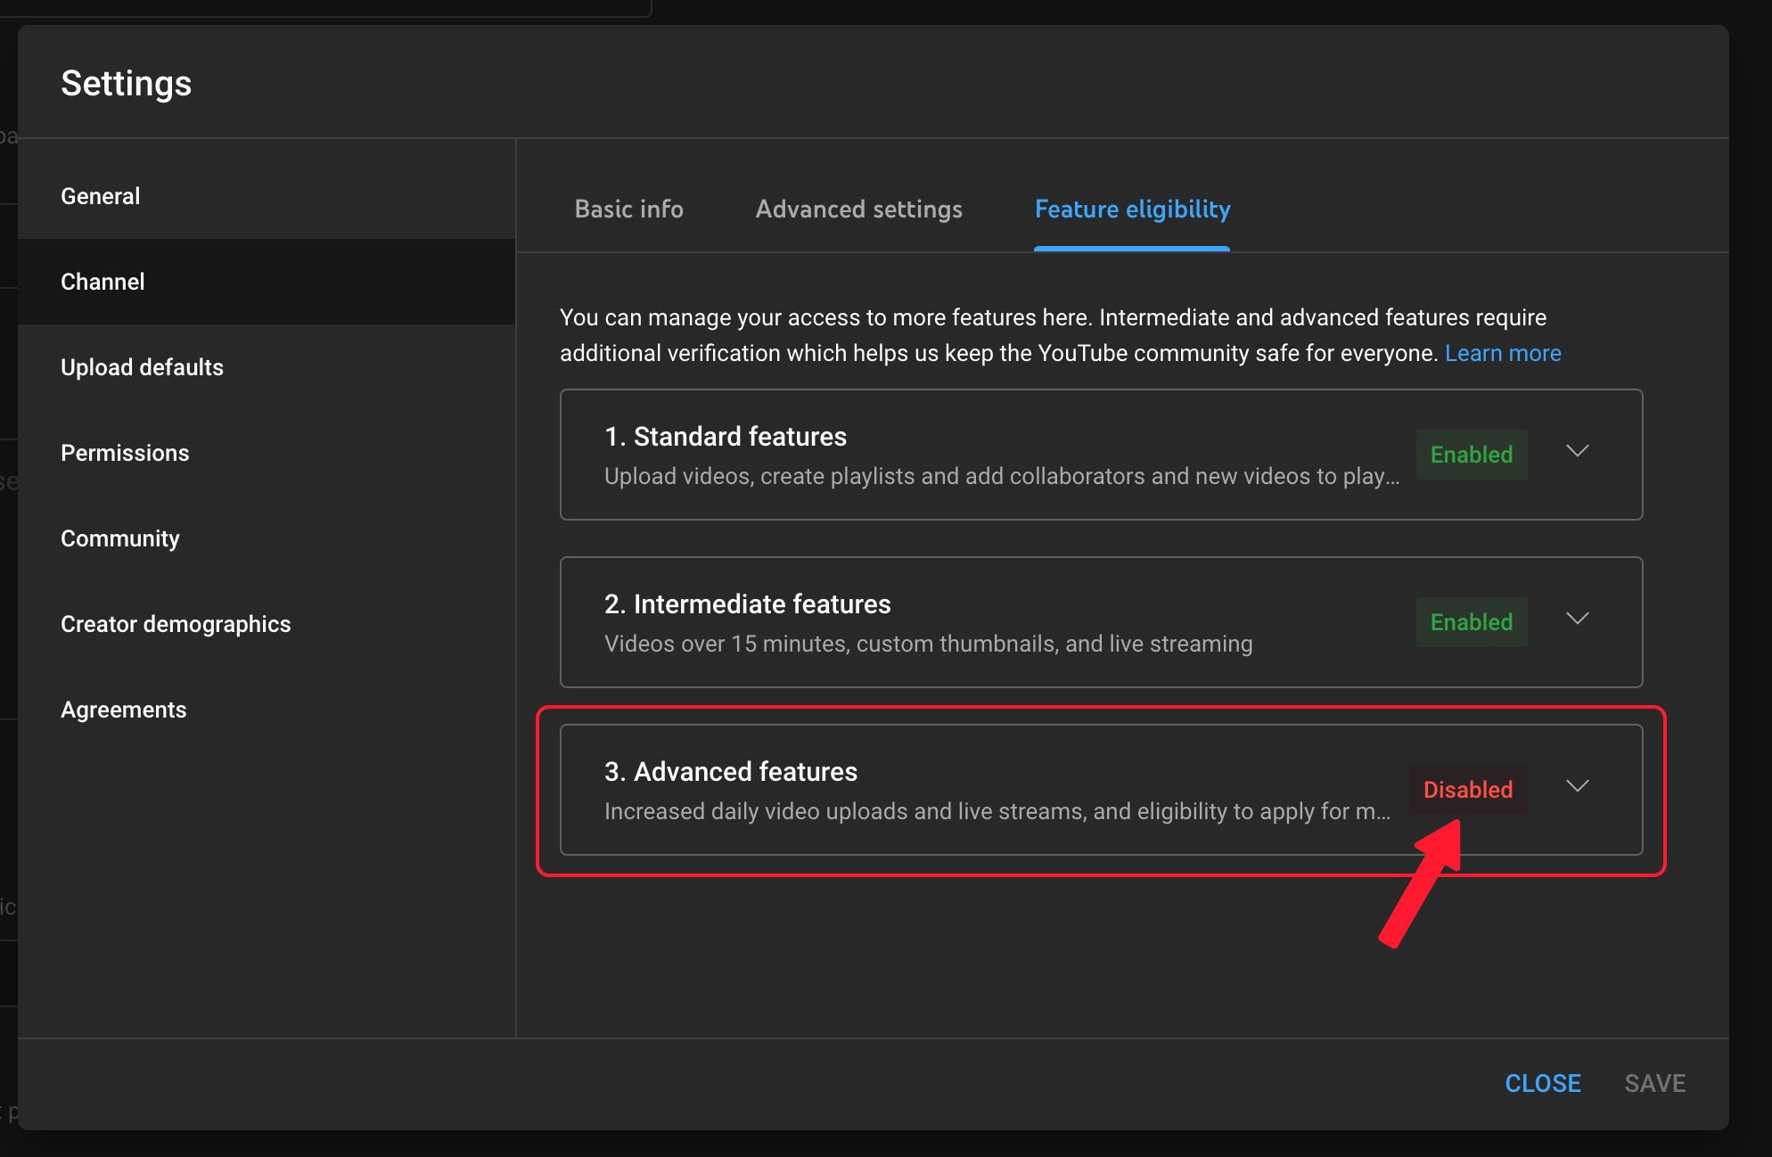Go to Permissions settings
The width and height of the screenshot is (1772, 1157).
click(x=125, y=453)
